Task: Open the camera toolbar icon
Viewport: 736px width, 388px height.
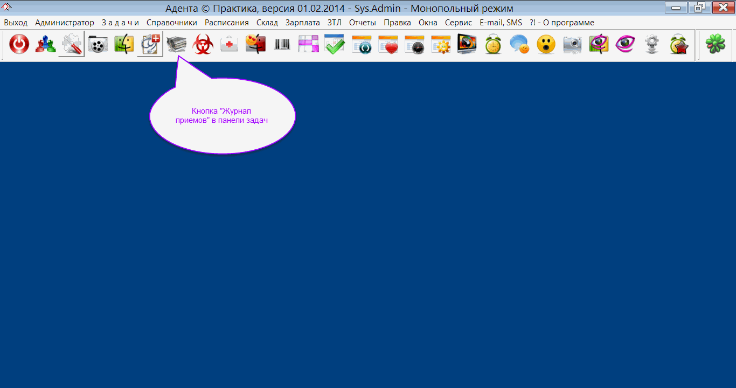Action: click(x=572, y=44)
